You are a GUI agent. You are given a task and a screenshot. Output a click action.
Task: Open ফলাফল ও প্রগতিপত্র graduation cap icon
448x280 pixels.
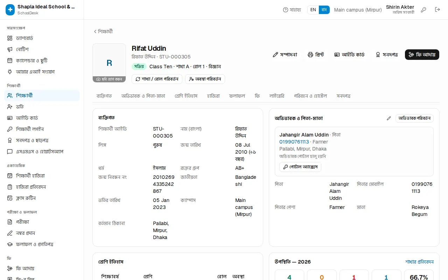[x=10, y=244]
